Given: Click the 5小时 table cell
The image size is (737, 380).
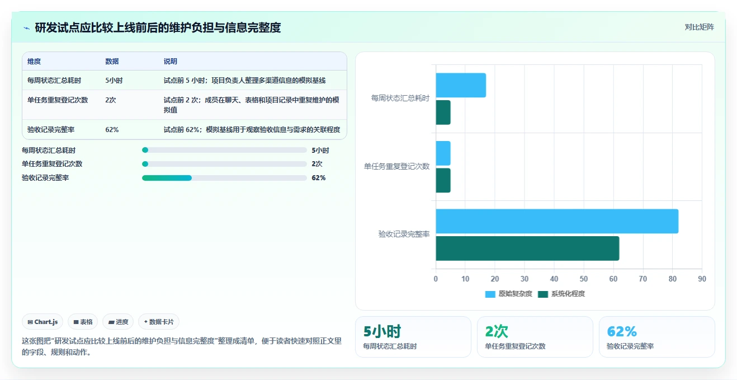Looking at the screenshot, I should click(114, 81).
